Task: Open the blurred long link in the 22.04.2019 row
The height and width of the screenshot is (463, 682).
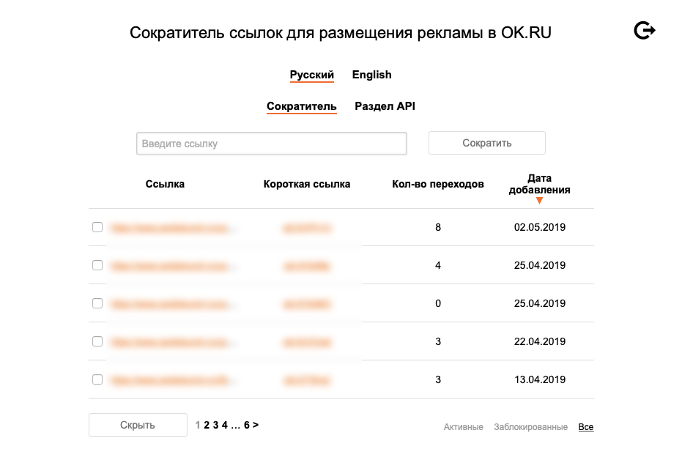Action: pos(173,342)
